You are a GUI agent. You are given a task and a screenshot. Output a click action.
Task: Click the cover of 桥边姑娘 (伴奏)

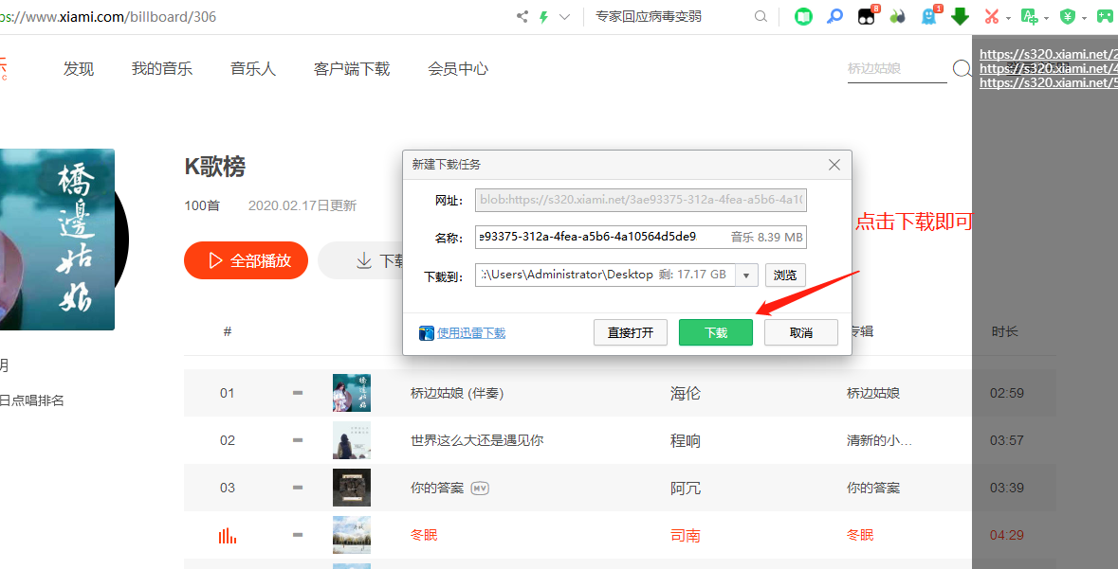[352, 393]
